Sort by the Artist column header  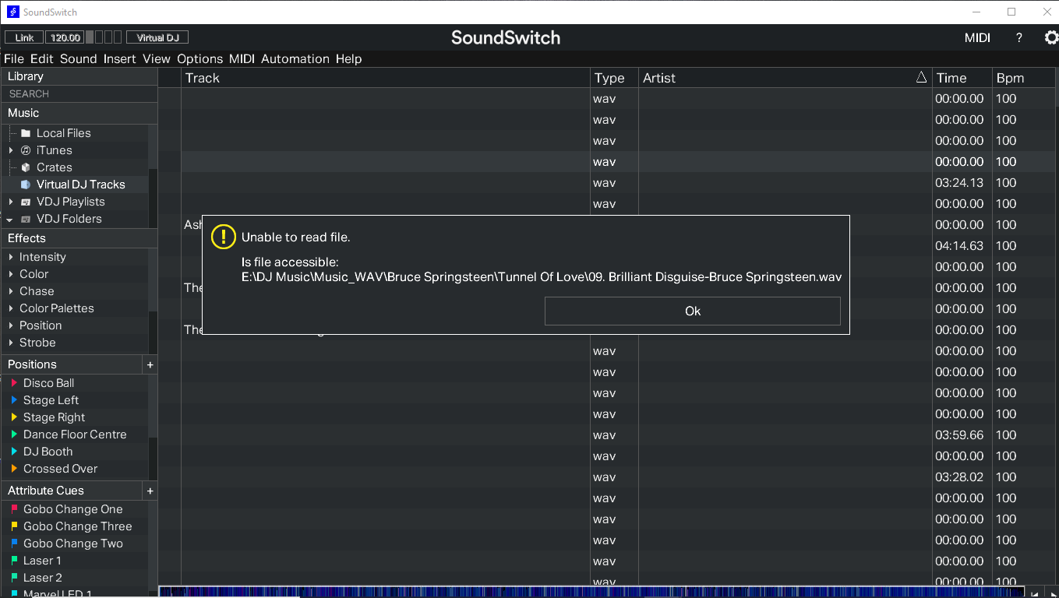(785, 78)
